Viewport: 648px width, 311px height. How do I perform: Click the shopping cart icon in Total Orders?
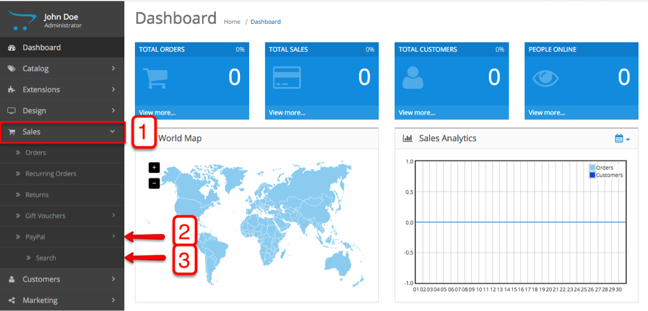point(156,78)
